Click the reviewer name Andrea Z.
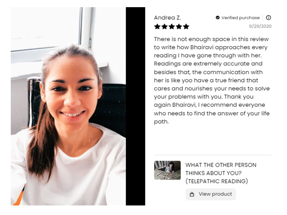The height and width of the screenshot is (215, 287). click(x=167, y=18)
